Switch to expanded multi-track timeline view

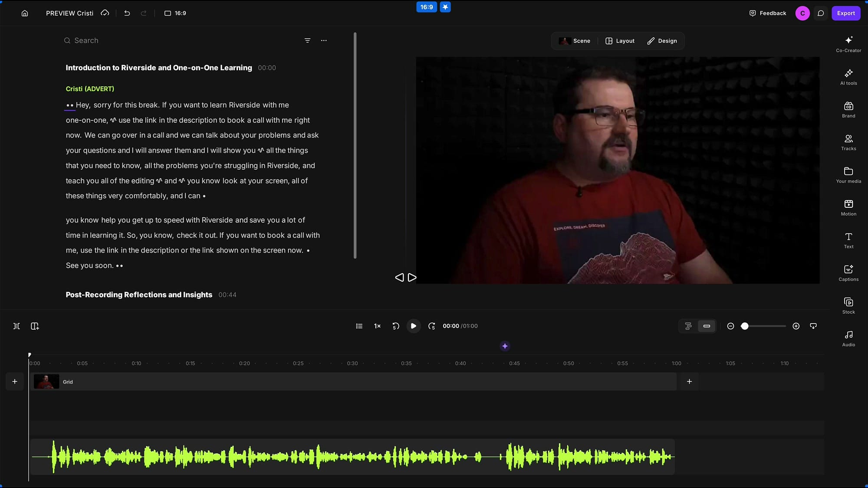tap(688, 326)
